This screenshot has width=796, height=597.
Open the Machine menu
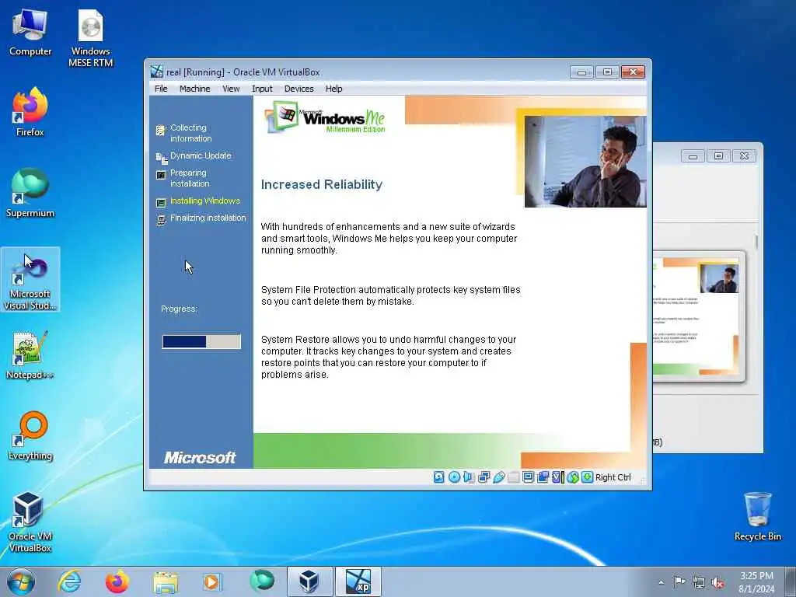click(194, 89)
